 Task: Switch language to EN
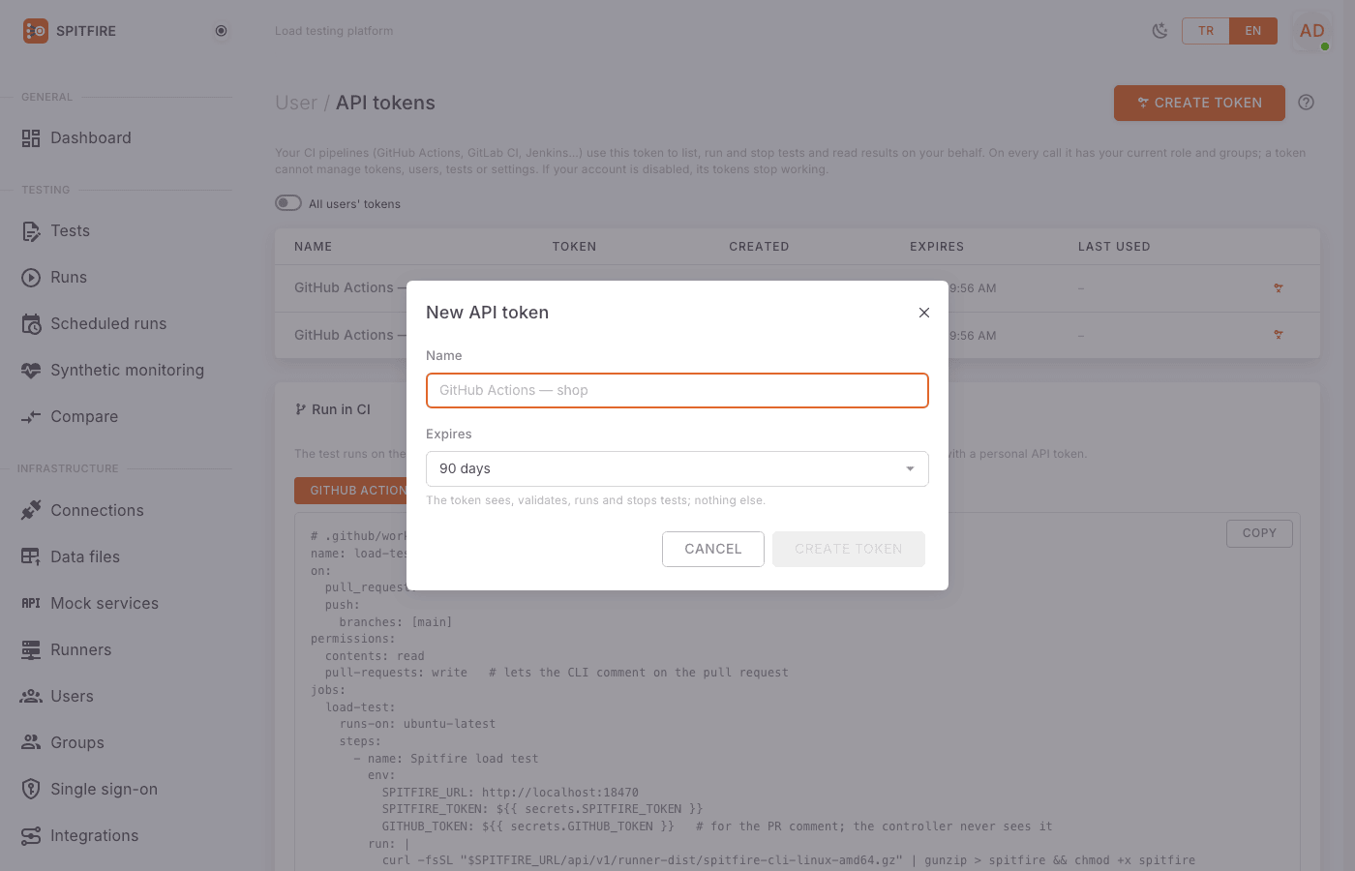click(x=1253, y=31)
